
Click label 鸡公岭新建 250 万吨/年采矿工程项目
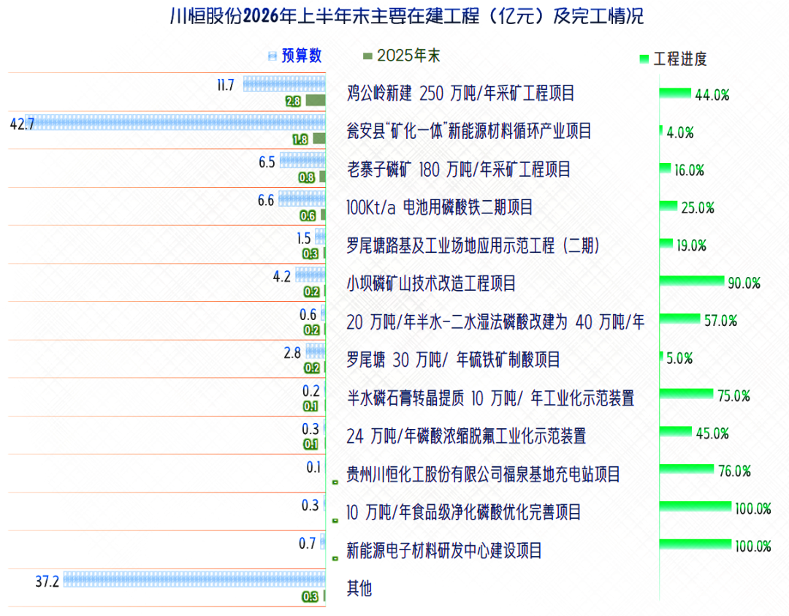pyautogui.click(x=460, y=93)
